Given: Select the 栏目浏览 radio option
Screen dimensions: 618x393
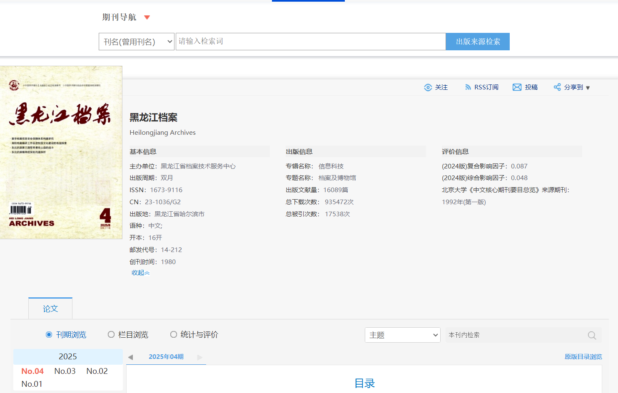Looking at the screenshot, I should 111,335.
